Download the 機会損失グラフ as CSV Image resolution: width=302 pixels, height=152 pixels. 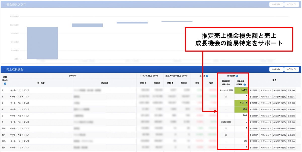click(x=291, y=5)
